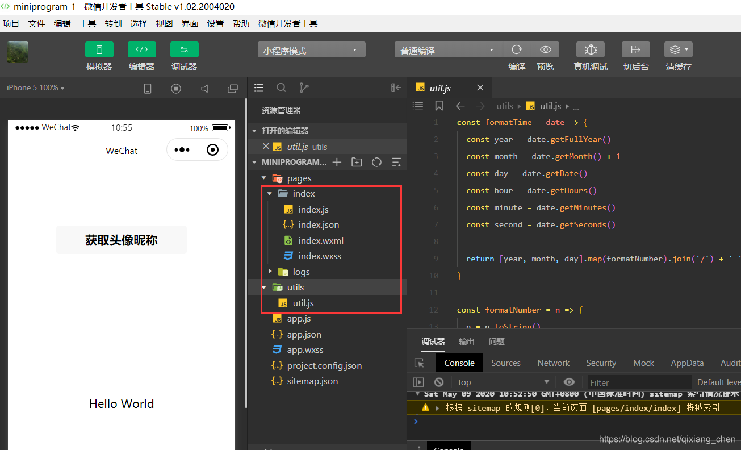Open the clear cache layers dropdown
Screen dimensions: 741x450
[x=679, y=49]
